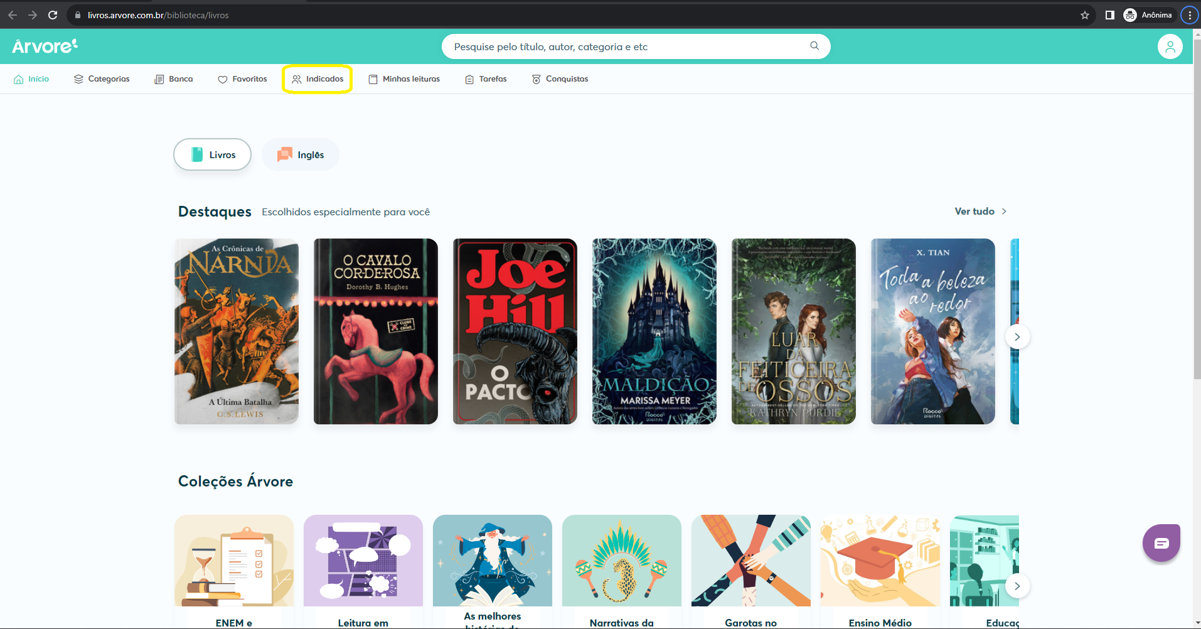Bookmark this page with the star icon

(x=1085, y=15)
